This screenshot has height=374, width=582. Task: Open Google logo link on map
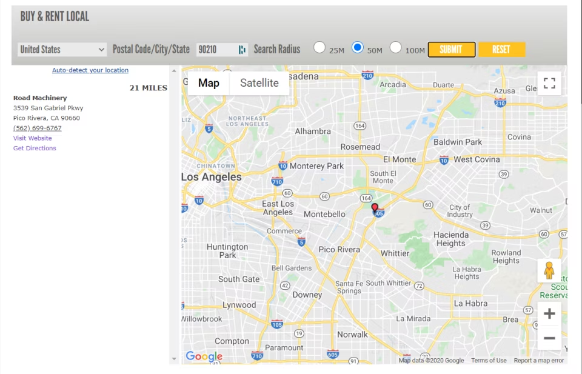tap(204, 356)
